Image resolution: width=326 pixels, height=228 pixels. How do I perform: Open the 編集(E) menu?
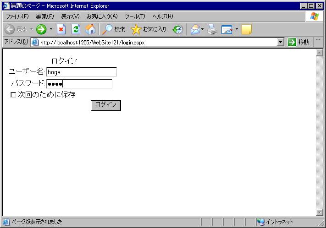point(44,16)
